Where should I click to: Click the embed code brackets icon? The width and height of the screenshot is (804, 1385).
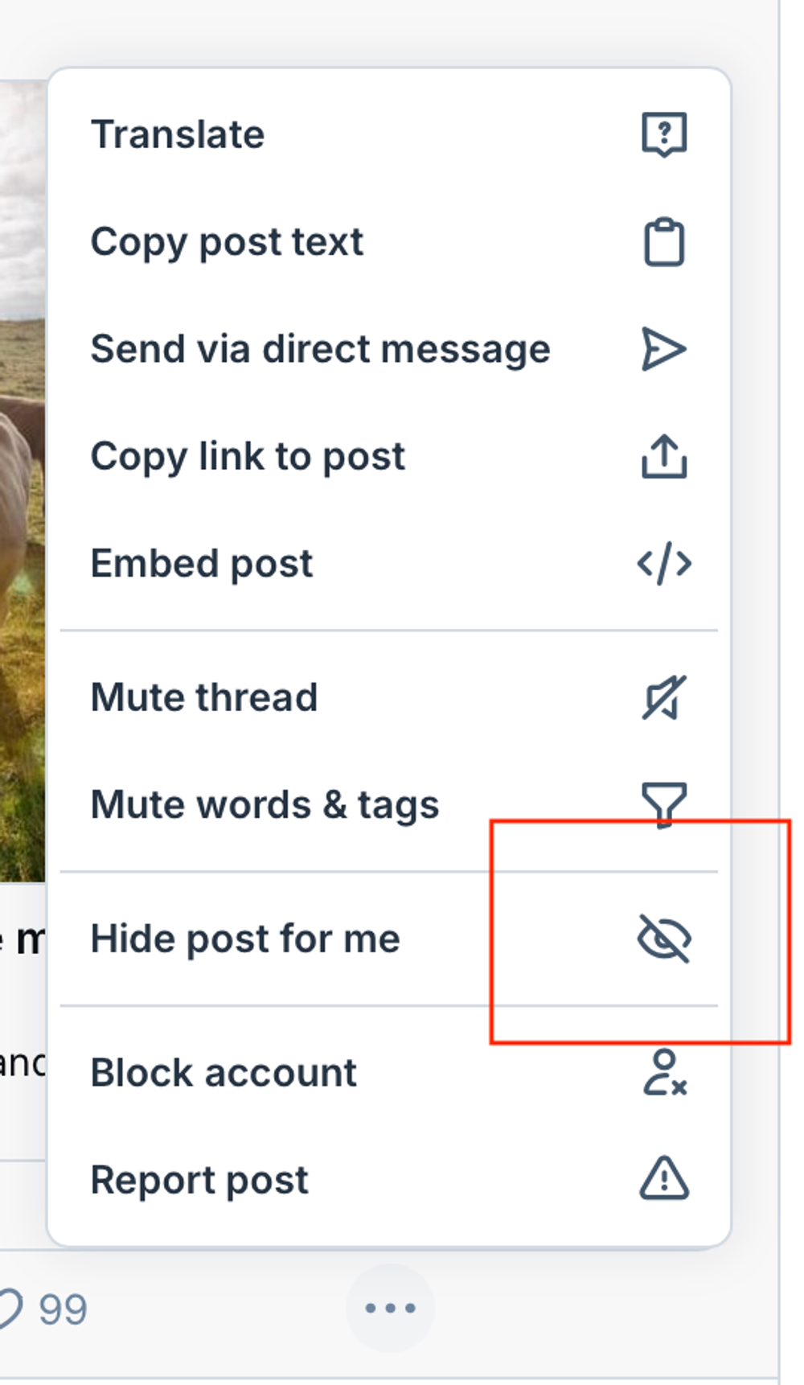tap(664, 563)
